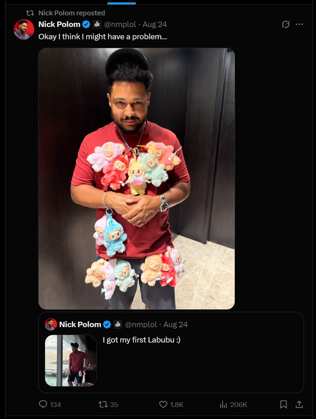The image size is (316, 419).
Task: Open quoted post's thumbnail image
Action: tap(71, 361)
